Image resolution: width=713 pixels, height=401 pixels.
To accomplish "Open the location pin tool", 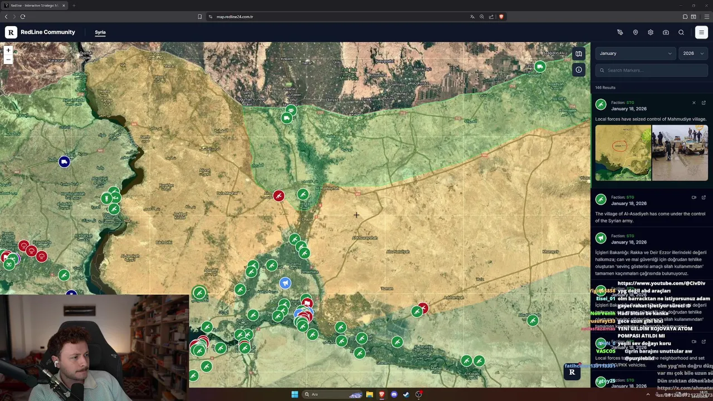I will tap(636, 32).
